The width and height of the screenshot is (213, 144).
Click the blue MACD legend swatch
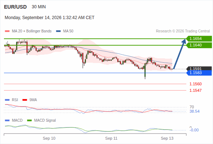7,121
